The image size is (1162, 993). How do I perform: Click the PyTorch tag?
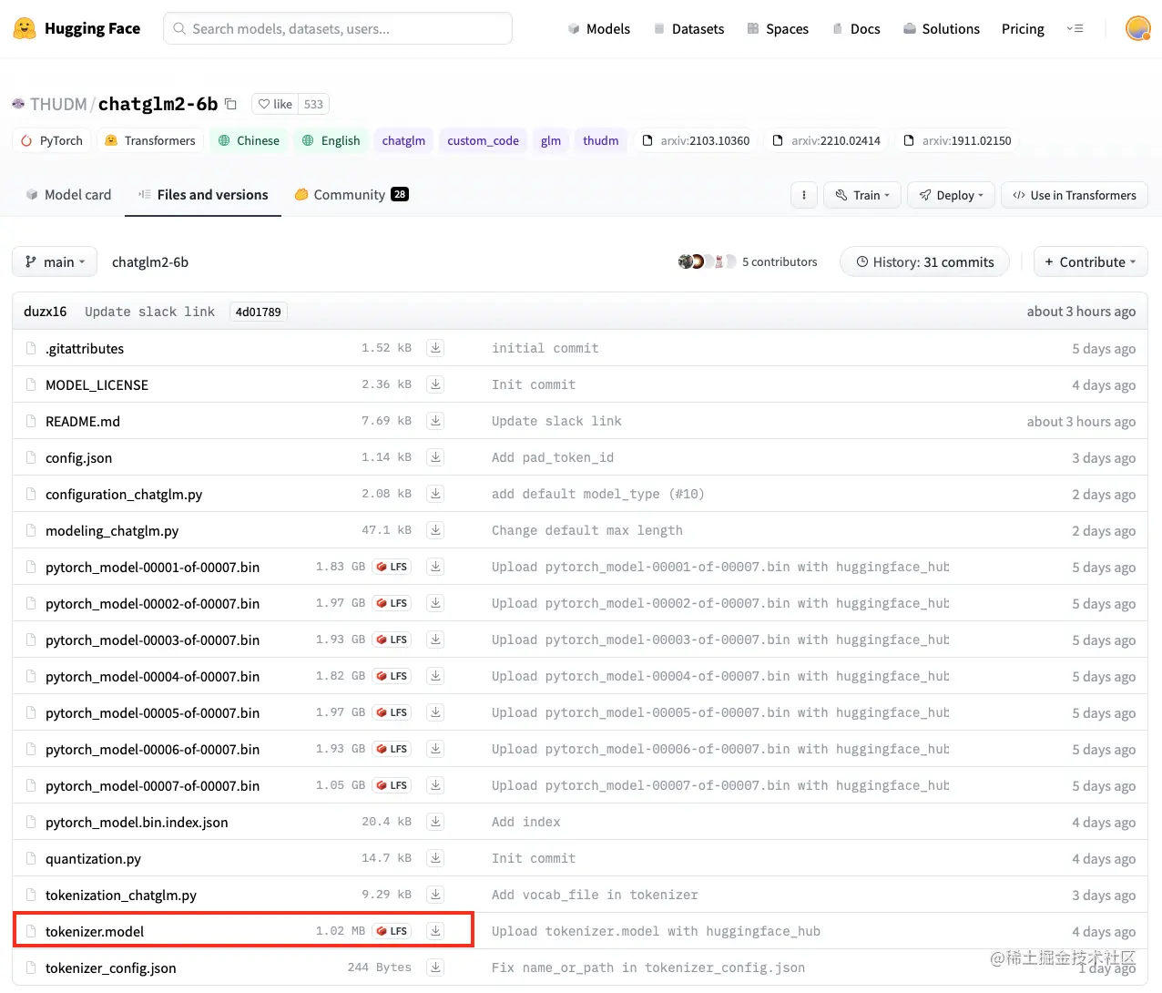[52, 140]
